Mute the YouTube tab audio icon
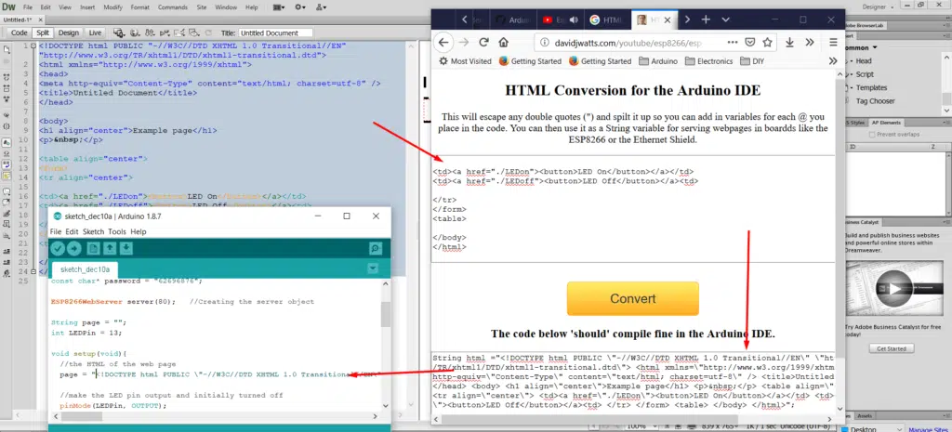The width and height of the screenshot is (952, 432). 574,20
